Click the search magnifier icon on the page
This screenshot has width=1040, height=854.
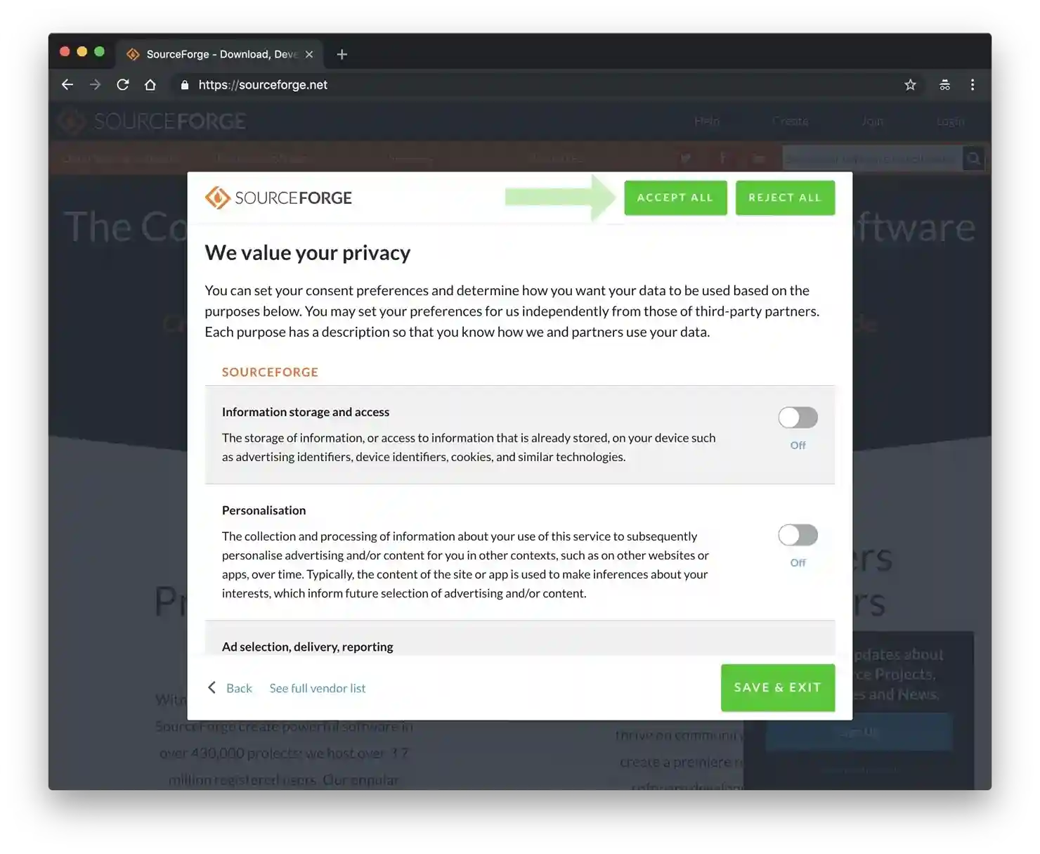tap(974, 158)
